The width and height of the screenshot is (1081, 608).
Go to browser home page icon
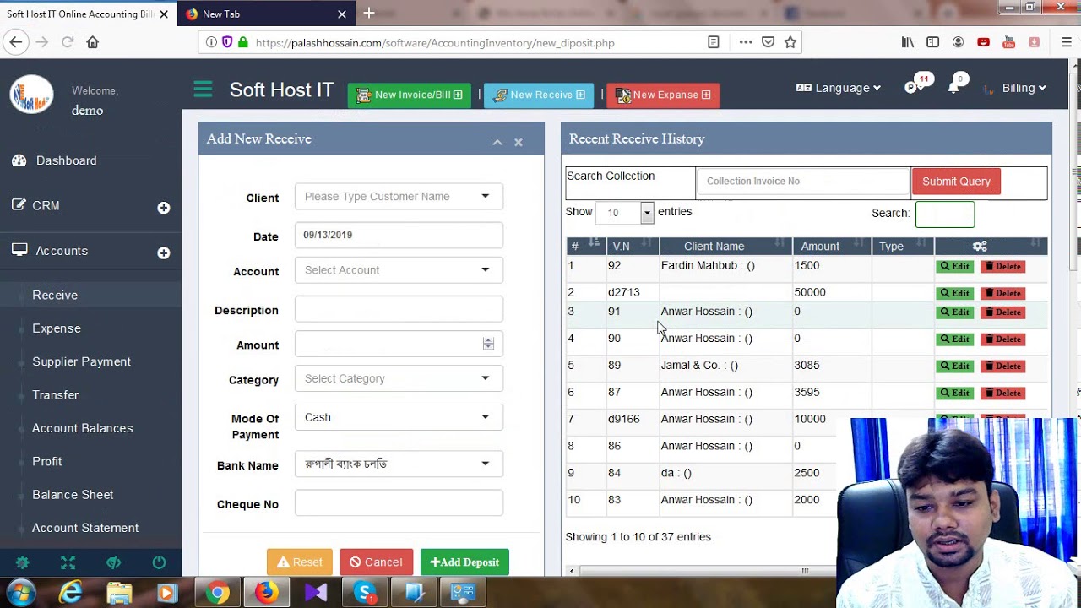[x=93, y=42]
